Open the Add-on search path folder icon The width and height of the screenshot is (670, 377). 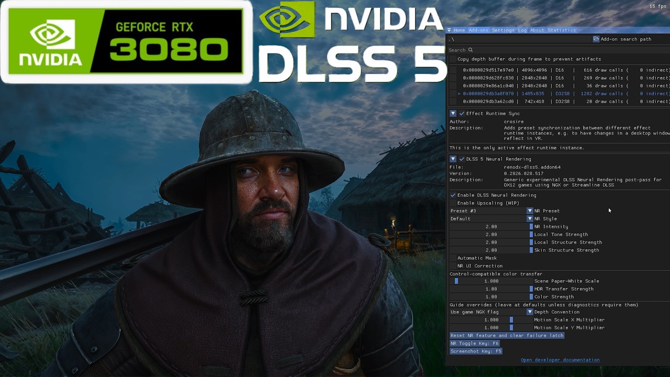pyautogui.click(x=596, y=39)
